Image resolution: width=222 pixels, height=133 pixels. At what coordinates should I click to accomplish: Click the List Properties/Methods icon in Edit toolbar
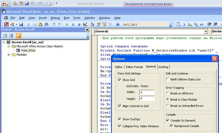[x=178, y=24]
